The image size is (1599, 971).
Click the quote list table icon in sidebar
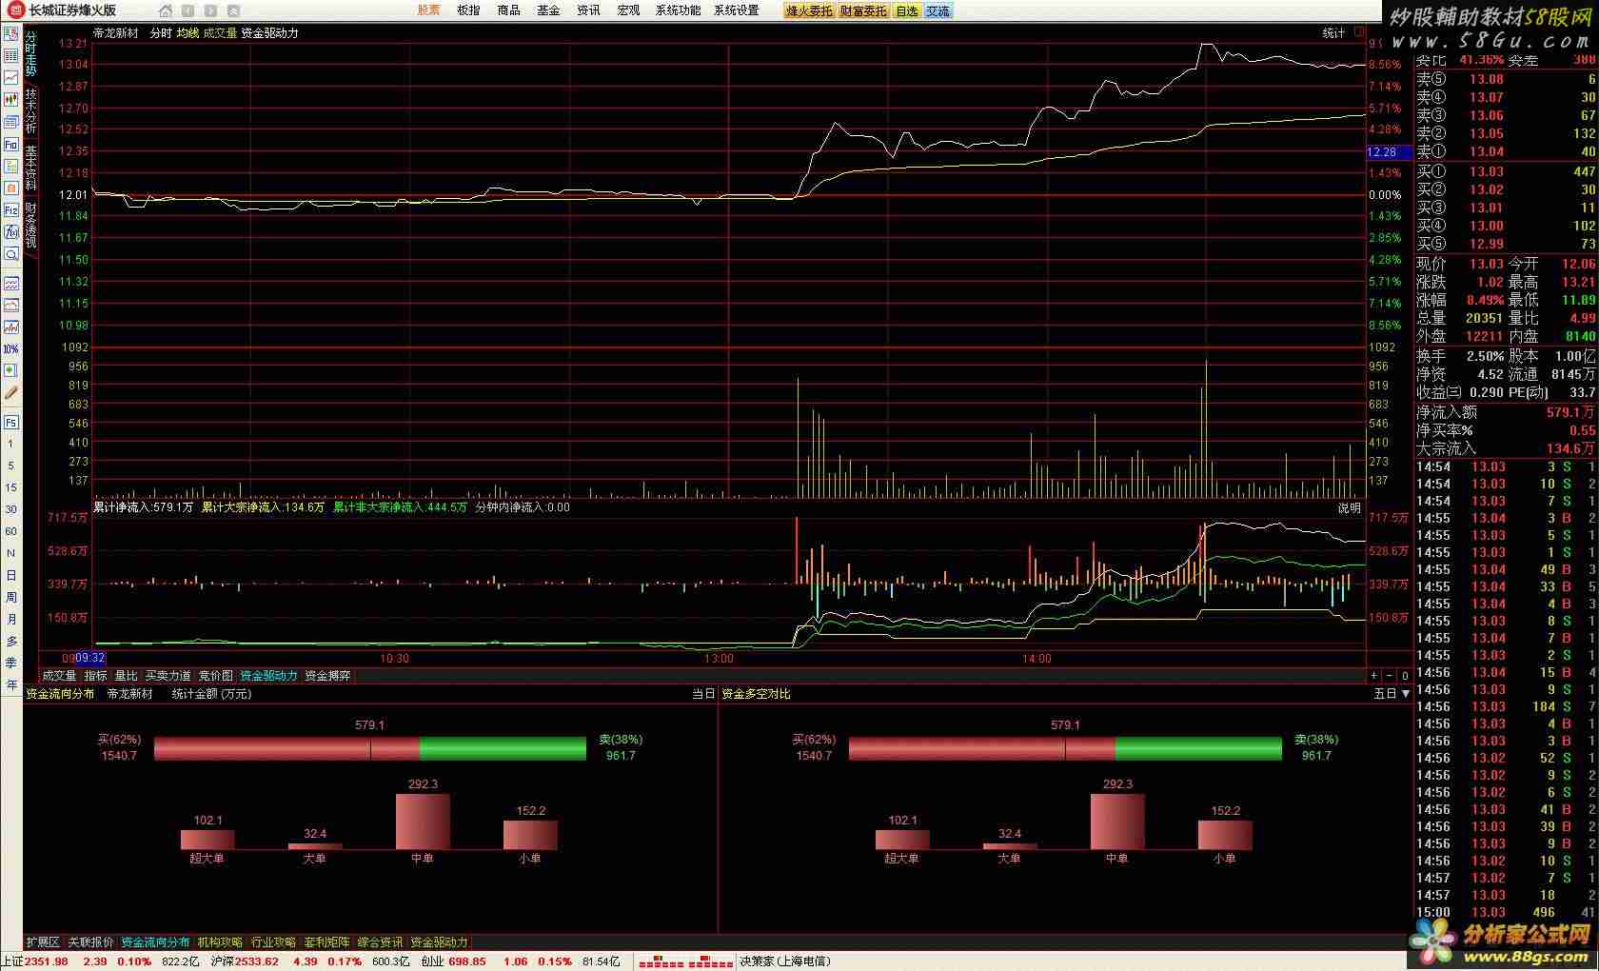(11, 55)
